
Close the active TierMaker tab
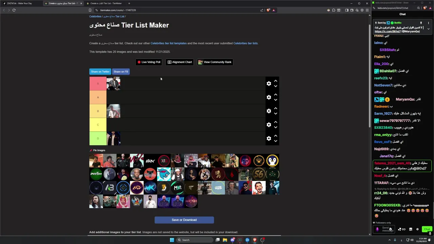tap(81, 3)
